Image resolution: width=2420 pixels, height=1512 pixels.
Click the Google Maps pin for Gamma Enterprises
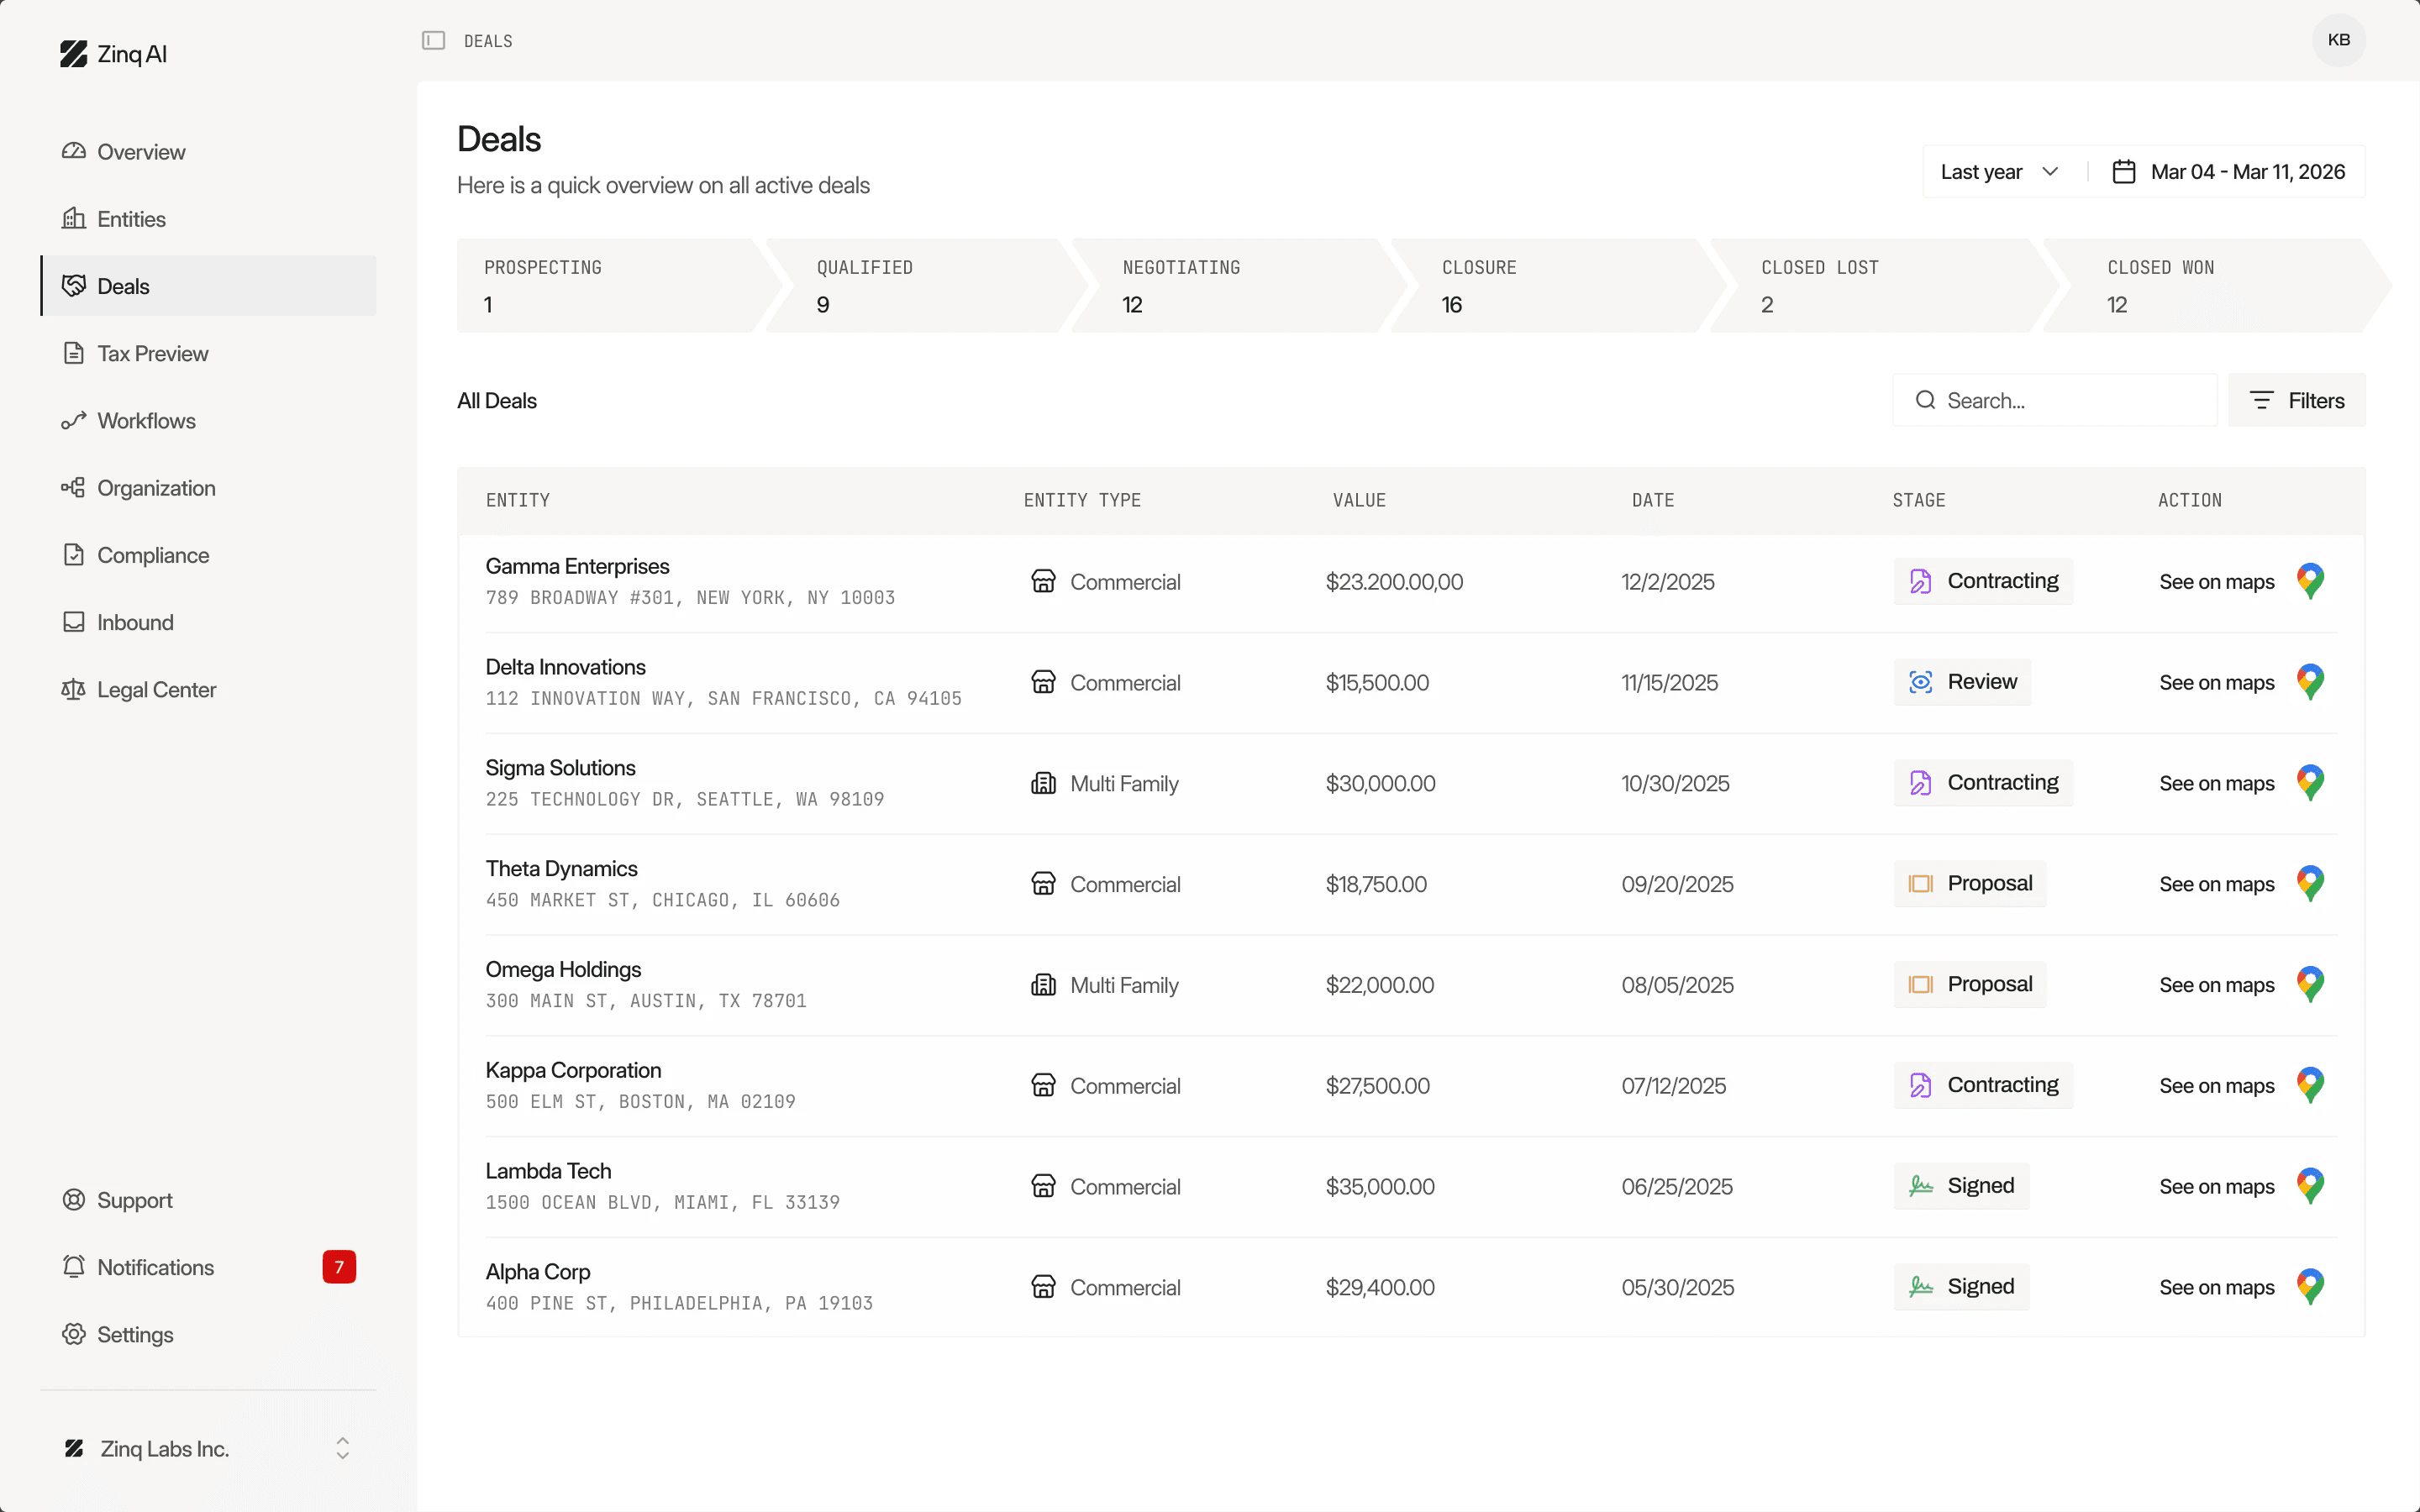[2310, 581]
